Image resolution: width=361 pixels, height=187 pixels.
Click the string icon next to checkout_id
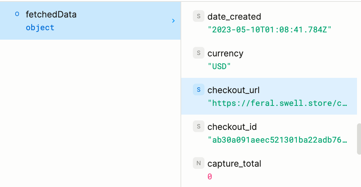[198, 127]
